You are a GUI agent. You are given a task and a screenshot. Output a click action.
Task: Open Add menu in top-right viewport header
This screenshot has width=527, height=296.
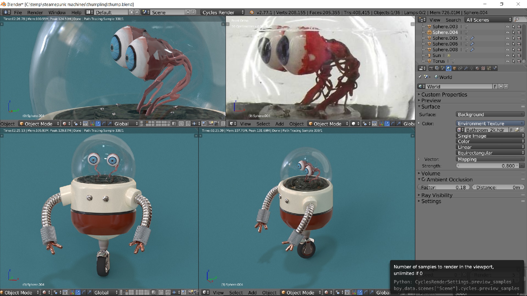tap(279, 124)
